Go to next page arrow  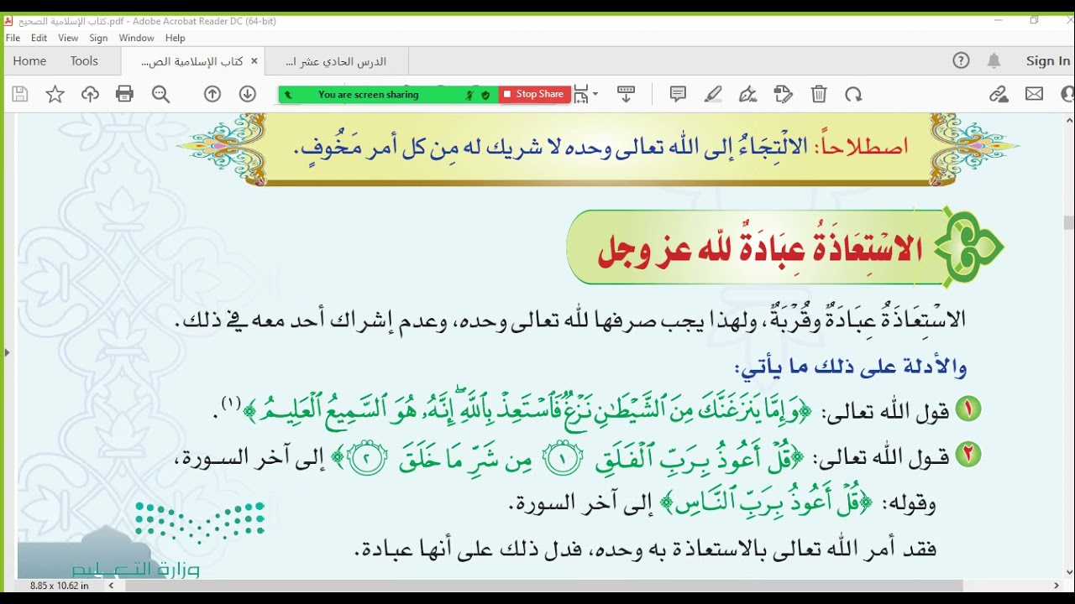tap(248, 95)
